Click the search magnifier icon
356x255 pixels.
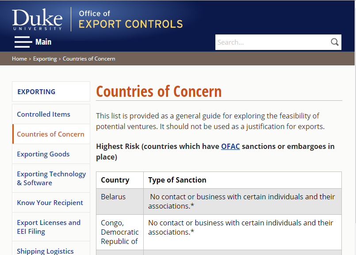click(x=334, y=42)
